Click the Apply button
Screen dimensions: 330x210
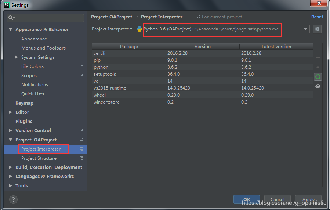(308, 199)
